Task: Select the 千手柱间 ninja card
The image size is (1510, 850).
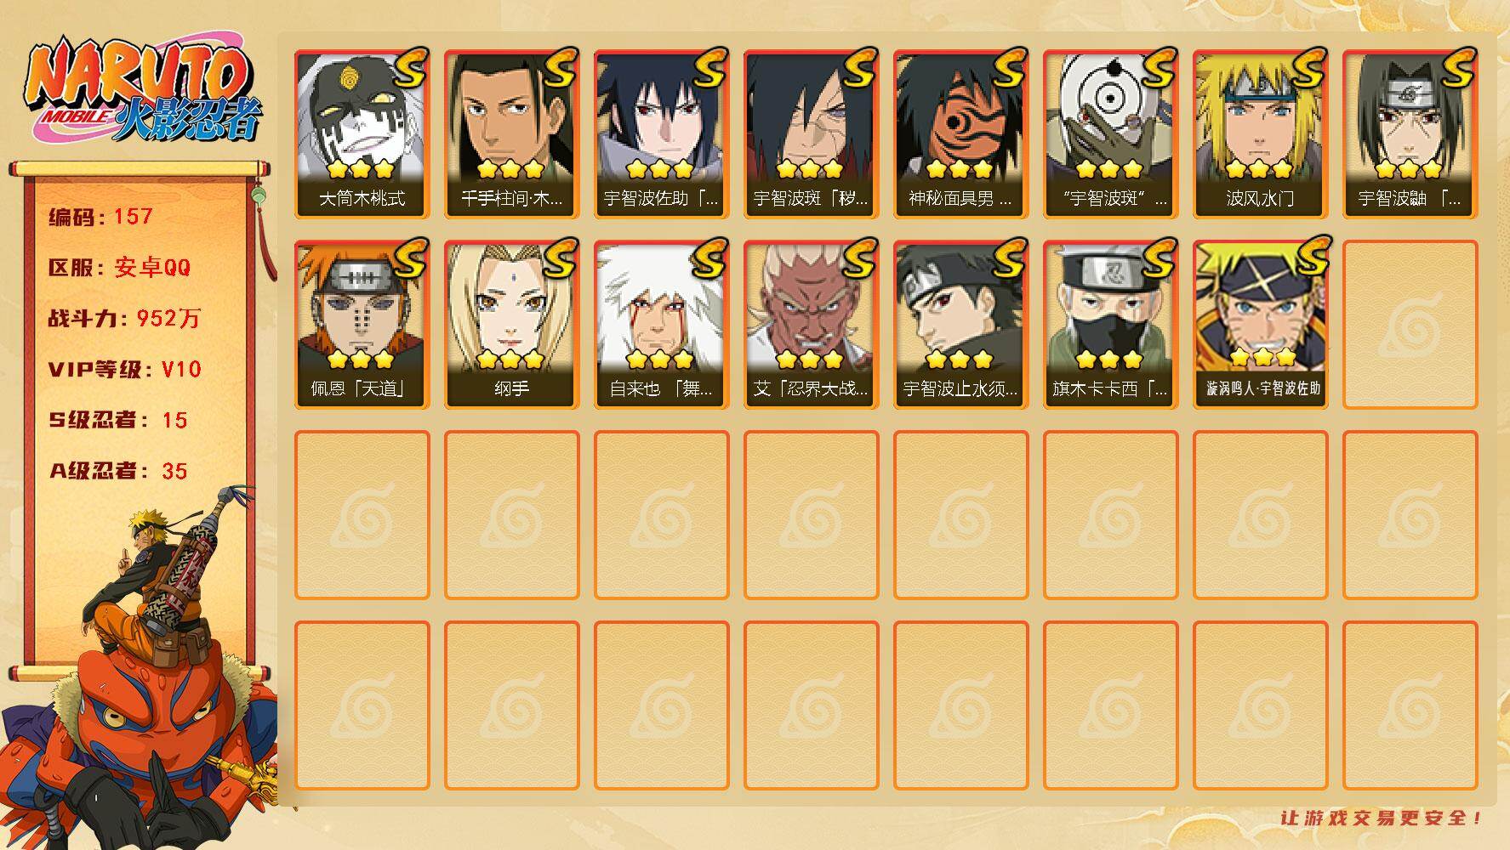Action: click(511, 133)
